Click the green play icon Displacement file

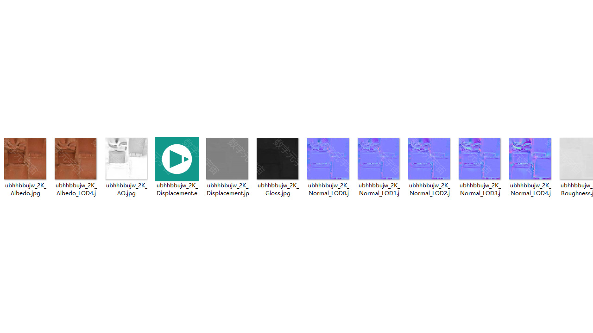(177, 159)
